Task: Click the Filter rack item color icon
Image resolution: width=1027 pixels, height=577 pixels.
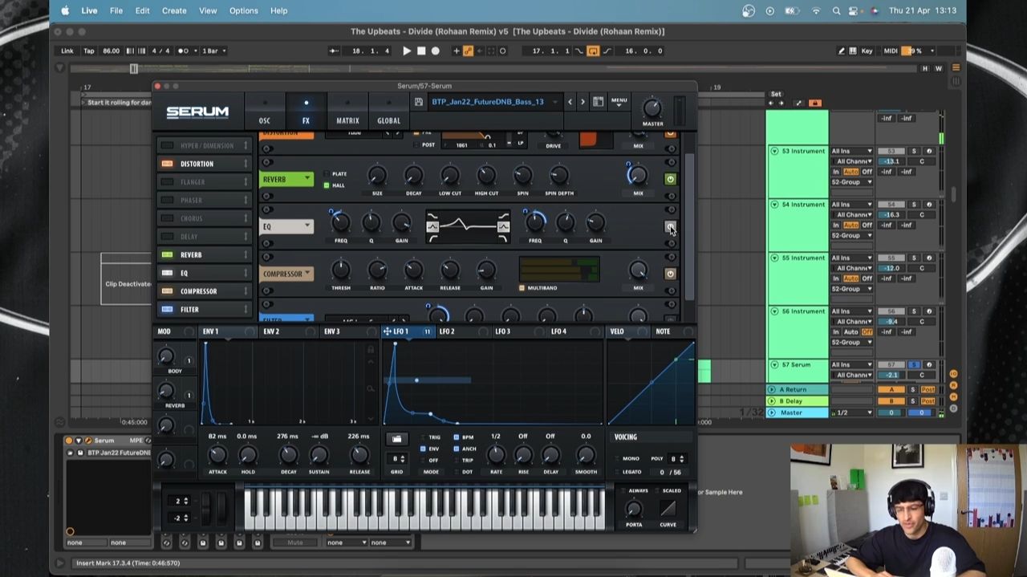Action: (167, 309)
